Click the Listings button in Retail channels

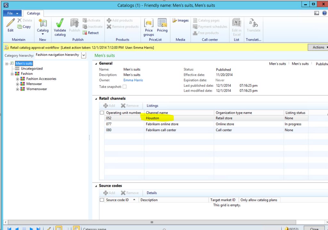[152, 106]
